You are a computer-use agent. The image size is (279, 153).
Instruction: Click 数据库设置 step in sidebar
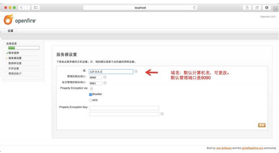(x=15, y=63)
